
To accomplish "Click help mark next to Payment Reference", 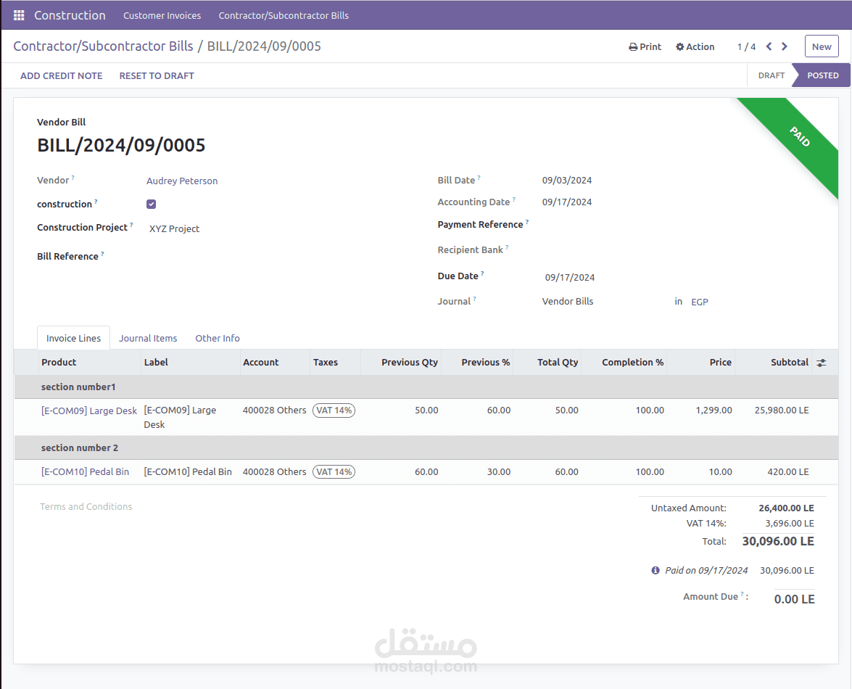I will 527,222.
